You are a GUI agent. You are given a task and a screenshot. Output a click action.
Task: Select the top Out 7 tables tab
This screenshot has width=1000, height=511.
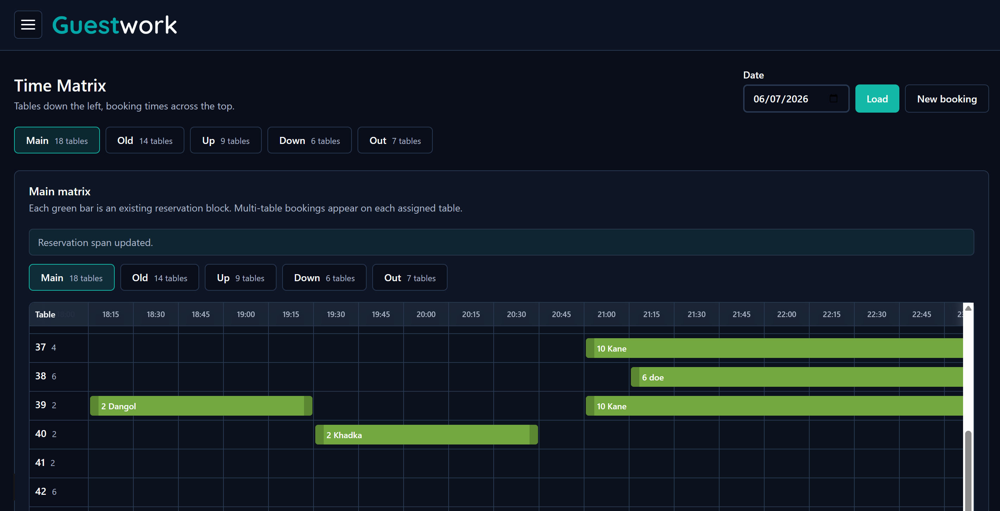pyautogui.click(x=395, y=140)
